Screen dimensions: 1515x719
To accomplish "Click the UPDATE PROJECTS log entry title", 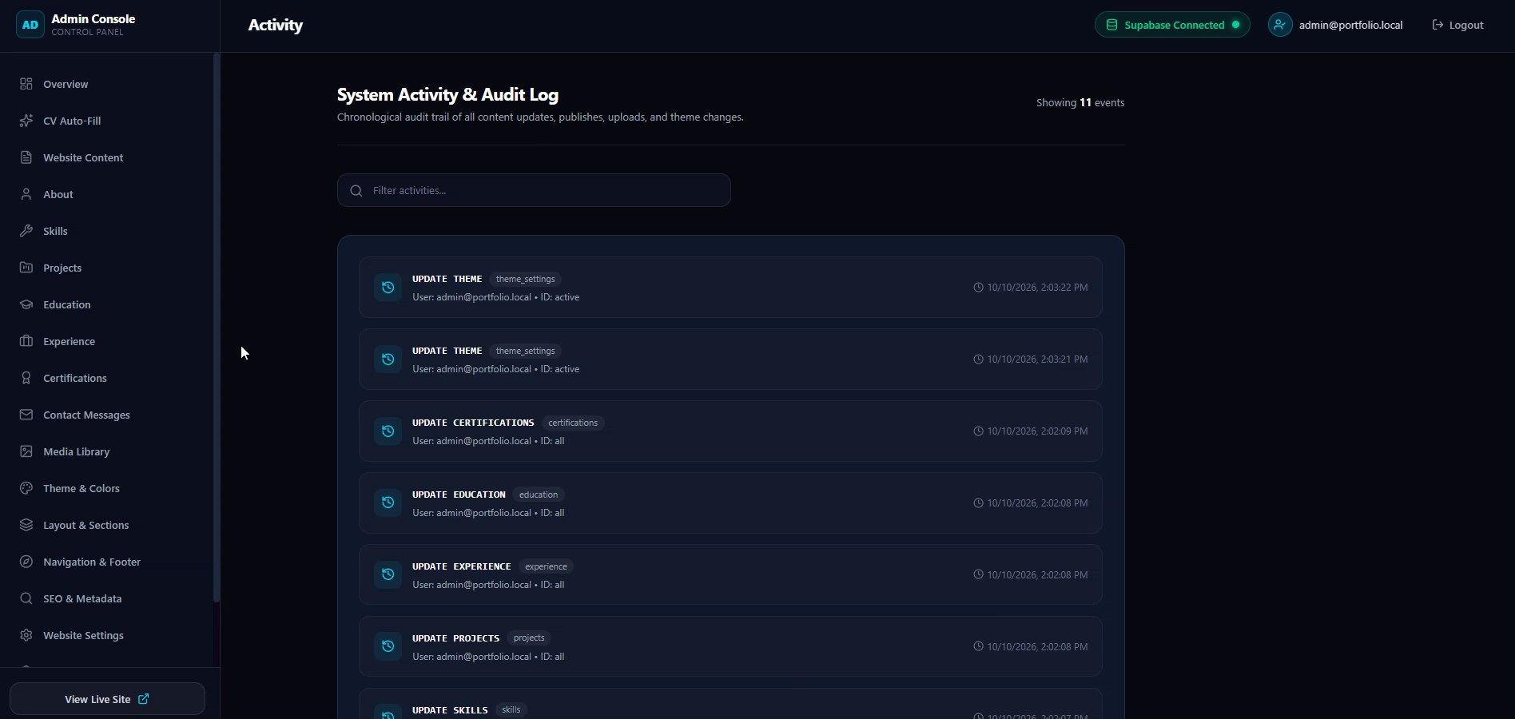I will click(455, 638).
